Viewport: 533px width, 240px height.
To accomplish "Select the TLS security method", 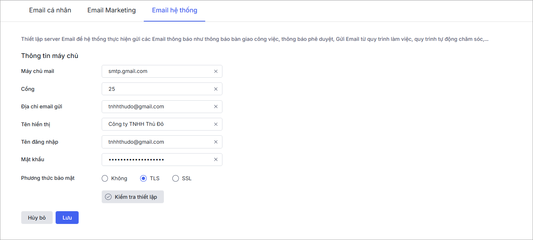I will pyautogui.click(x=143, y=178).
